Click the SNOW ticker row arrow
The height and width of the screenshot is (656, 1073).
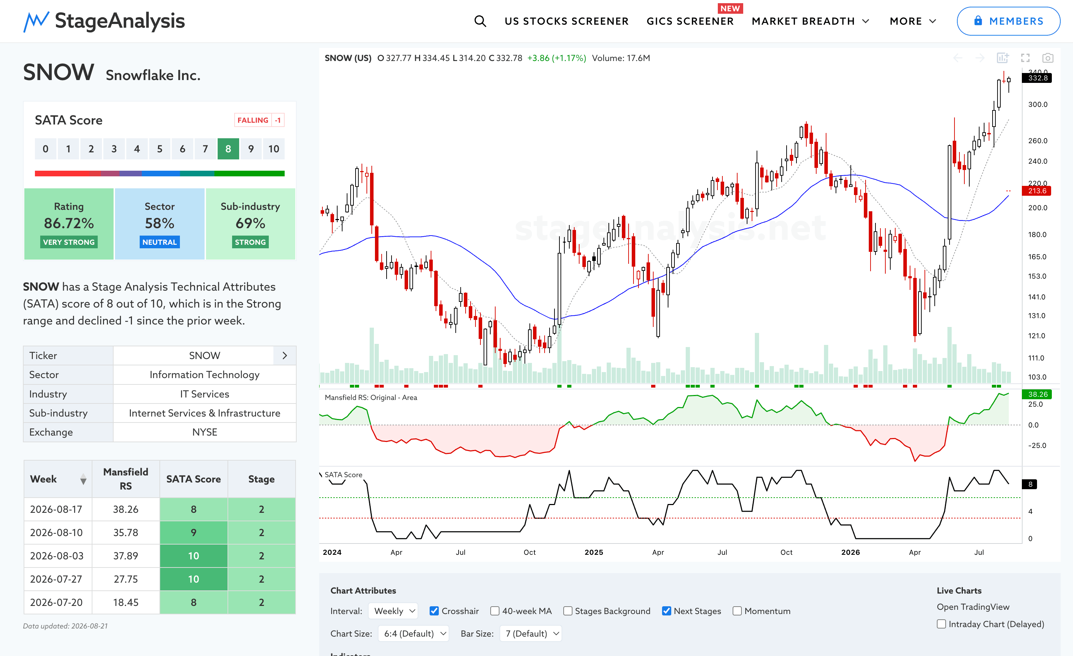click(x=285, y=355)
